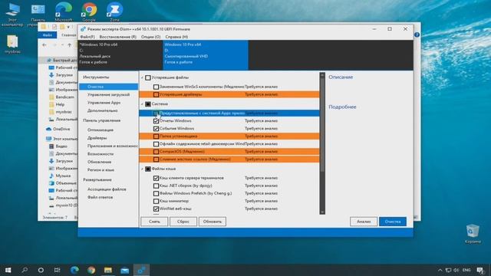Collapse the Система group arrow

[142, 104]
